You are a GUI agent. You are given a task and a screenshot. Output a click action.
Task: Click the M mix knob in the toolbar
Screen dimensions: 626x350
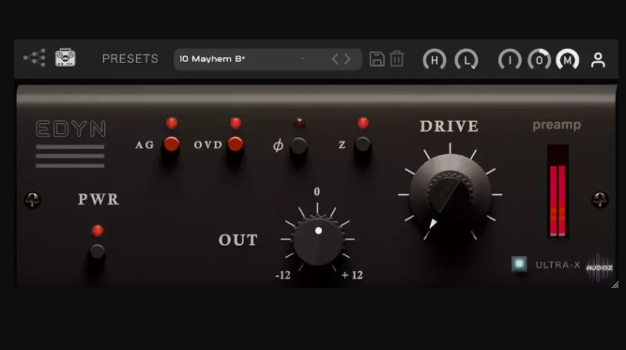tap(568, 60)
